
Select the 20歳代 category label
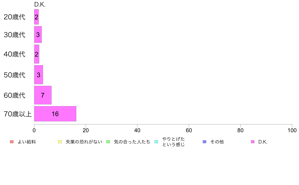(14, 17)
